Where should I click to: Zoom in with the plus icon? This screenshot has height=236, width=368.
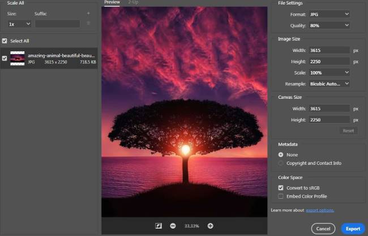click(210, 226)
